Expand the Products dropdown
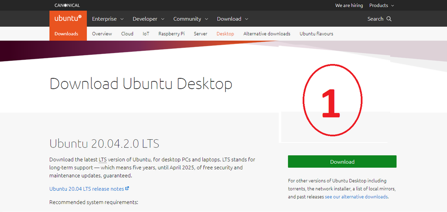 coord(382,5)
